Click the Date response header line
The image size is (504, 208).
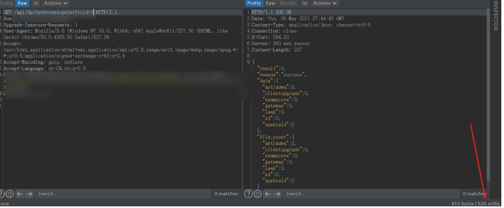298,19
